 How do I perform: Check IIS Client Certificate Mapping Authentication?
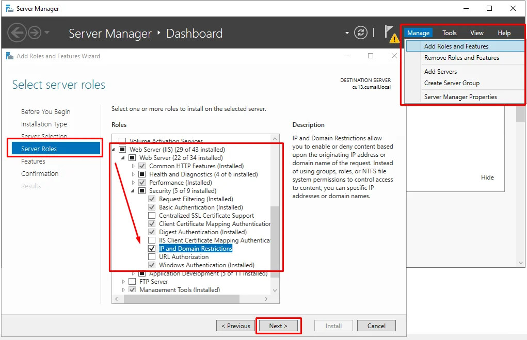tap(152, 240)
